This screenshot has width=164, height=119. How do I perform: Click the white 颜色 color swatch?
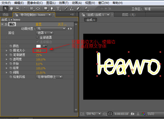[38, 46]
